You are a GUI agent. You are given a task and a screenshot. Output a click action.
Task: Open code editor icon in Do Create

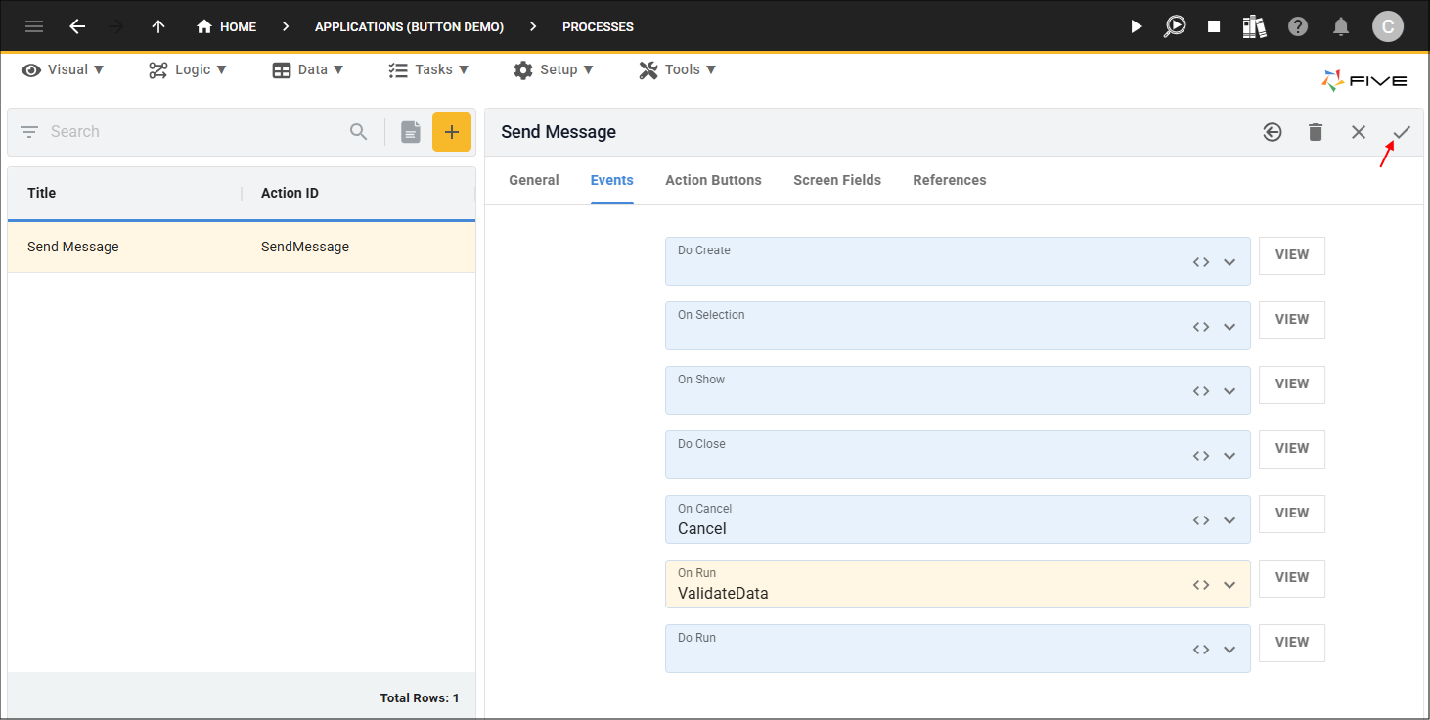point(1201,262)
